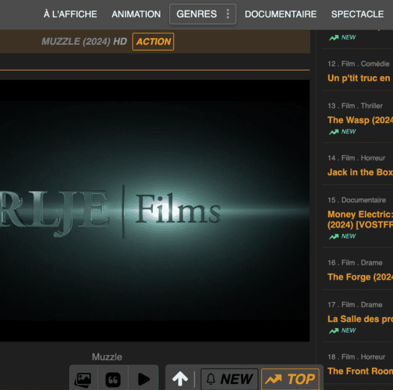Click the '16 . Film . Drame' label

(x=355, y=262)
